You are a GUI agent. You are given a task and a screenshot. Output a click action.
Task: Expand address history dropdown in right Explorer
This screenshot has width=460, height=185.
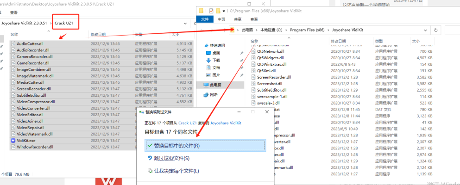tap(425, 30)
